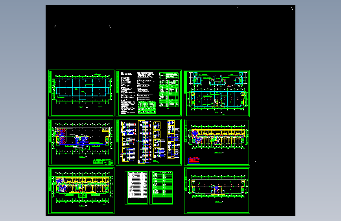The image size is (341, 221).
Task: Select the floor plan sheet with red legend box
Action: (217, 142)
